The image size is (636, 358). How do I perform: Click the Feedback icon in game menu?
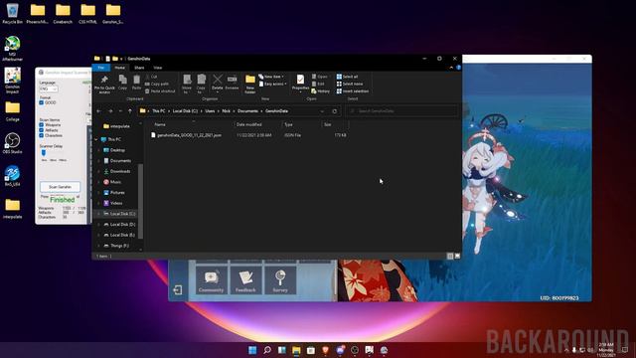(245, 280)
